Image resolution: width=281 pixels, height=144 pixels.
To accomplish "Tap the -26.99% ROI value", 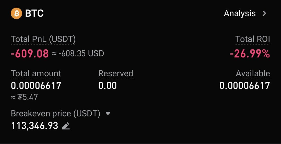I will [x=250, y=54].
